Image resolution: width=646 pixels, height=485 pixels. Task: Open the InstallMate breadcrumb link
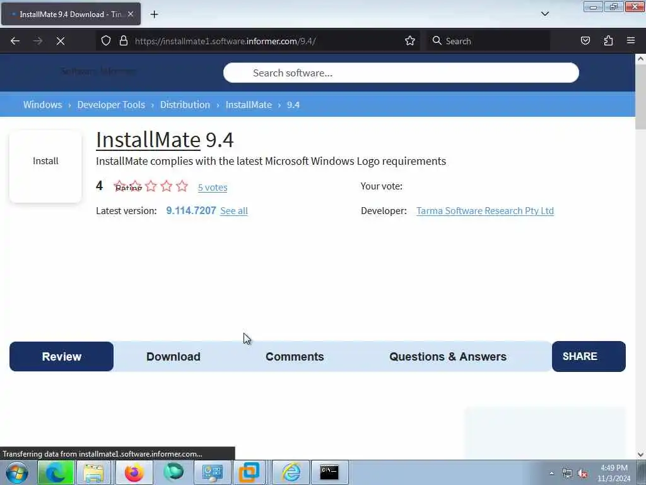[249, 105]
